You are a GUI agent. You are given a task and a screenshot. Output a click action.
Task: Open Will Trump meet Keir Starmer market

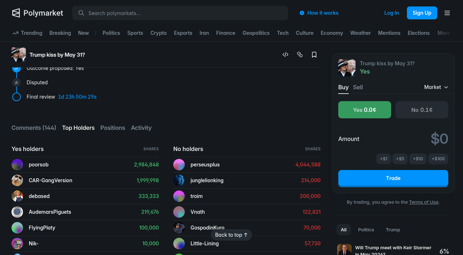tap(393, 250)
